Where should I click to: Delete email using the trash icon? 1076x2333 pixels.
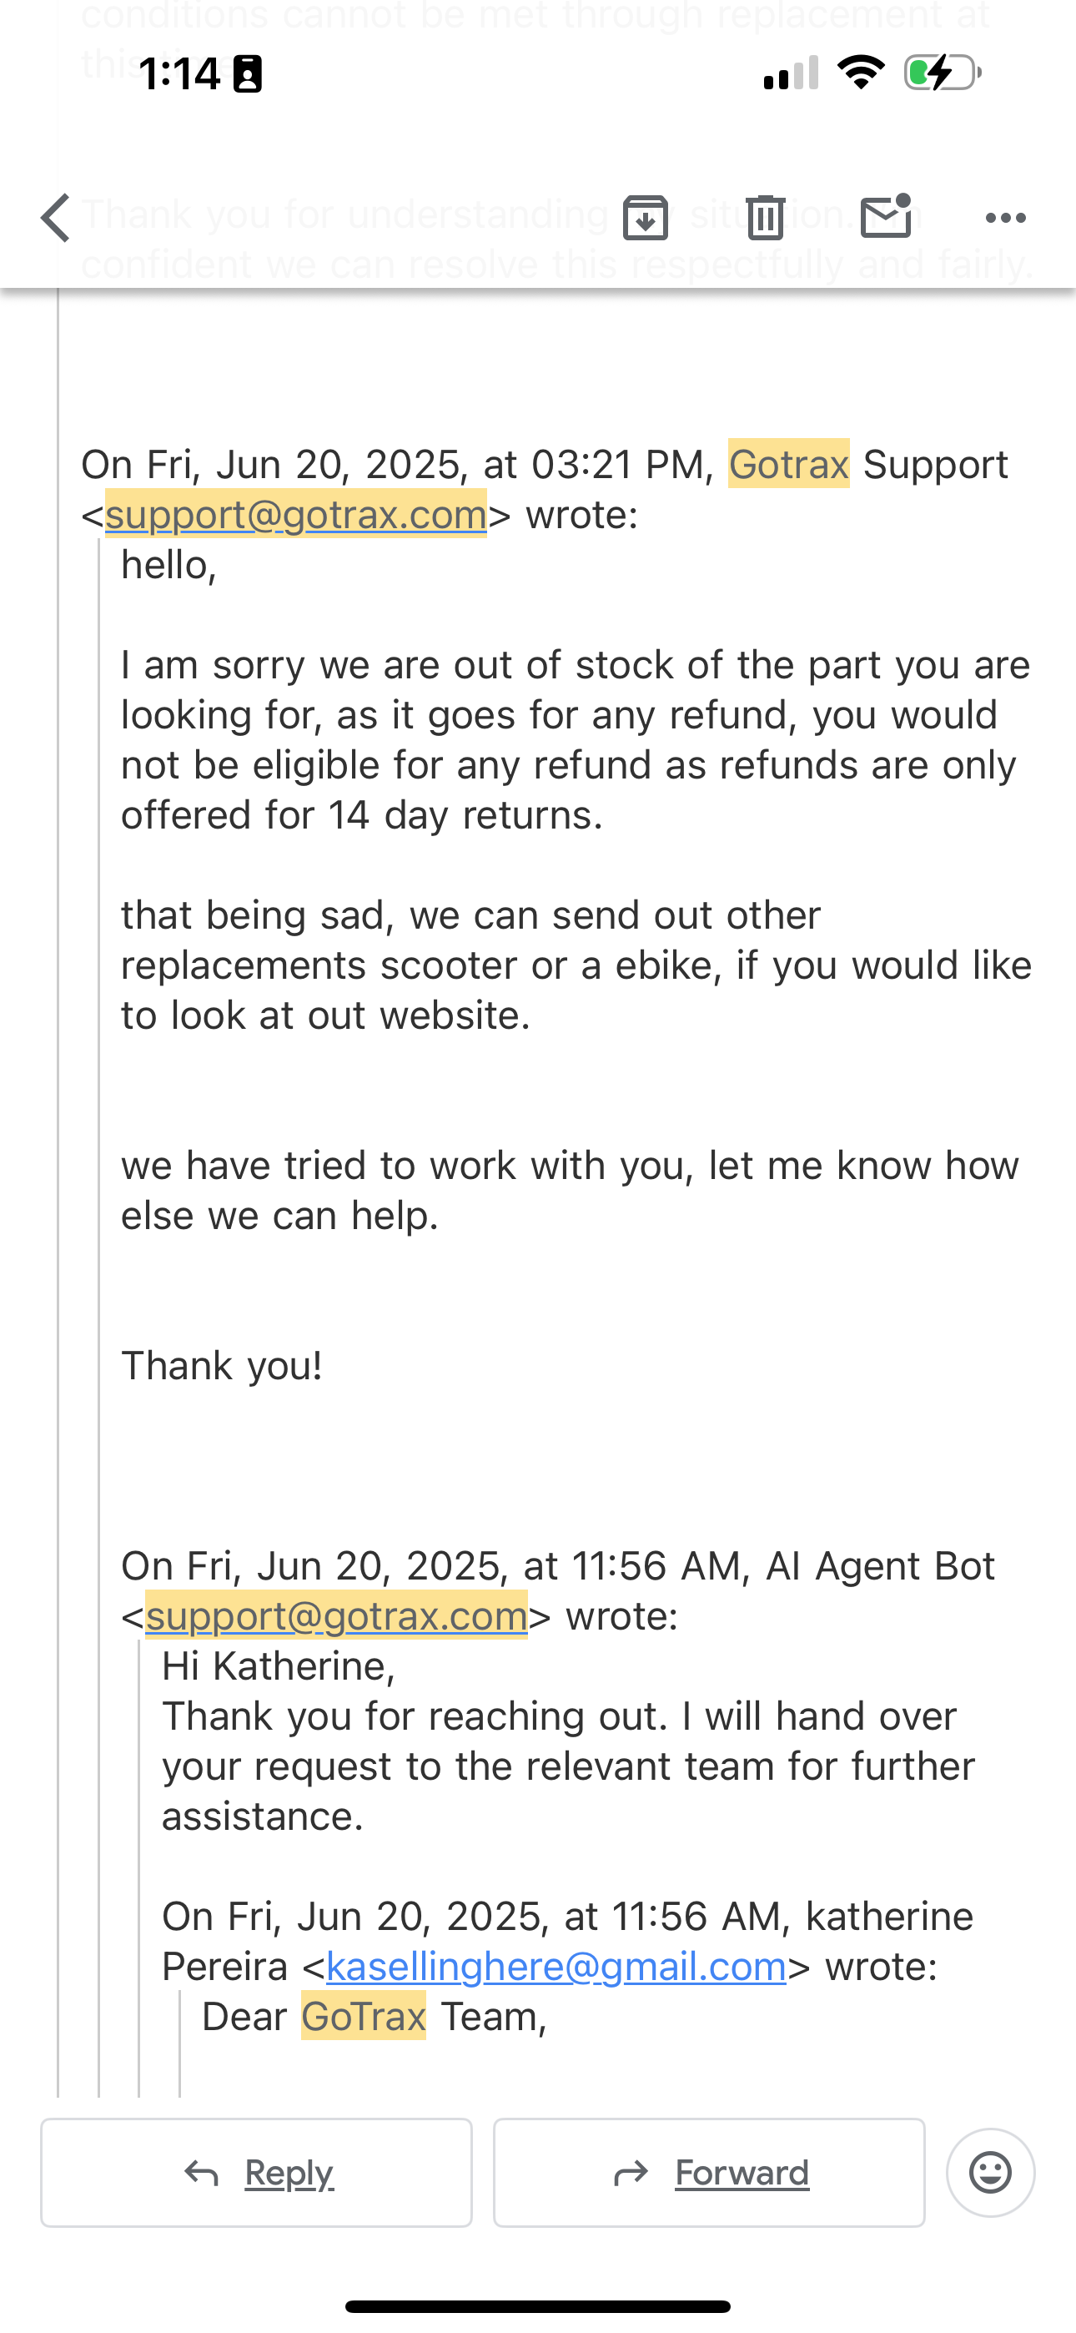point(766,217)
